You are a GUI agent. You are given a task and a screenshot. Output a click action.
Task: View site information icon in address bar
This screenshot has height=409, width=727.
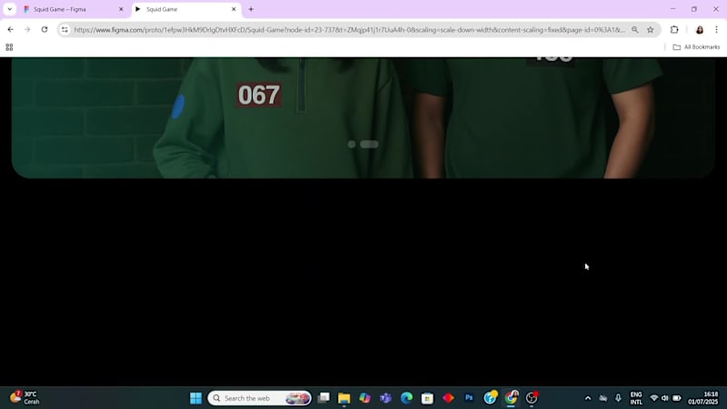click(x=65, y=30)
